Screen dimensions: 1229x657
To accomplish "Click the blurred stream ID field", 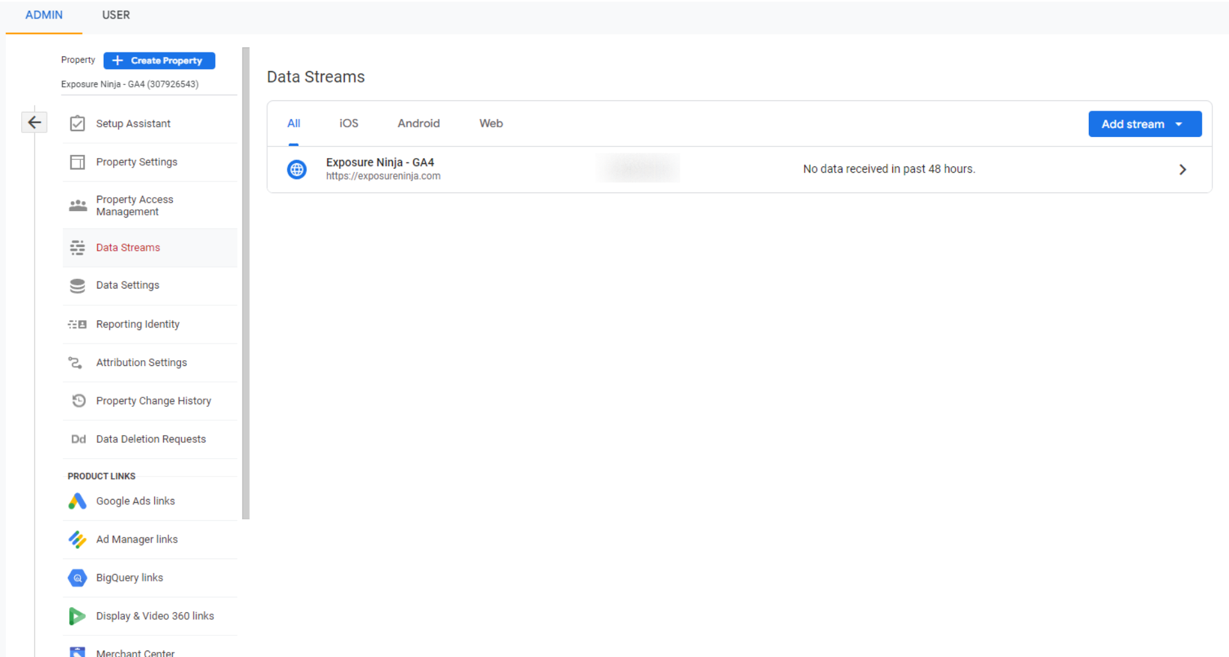I will 638,168.
